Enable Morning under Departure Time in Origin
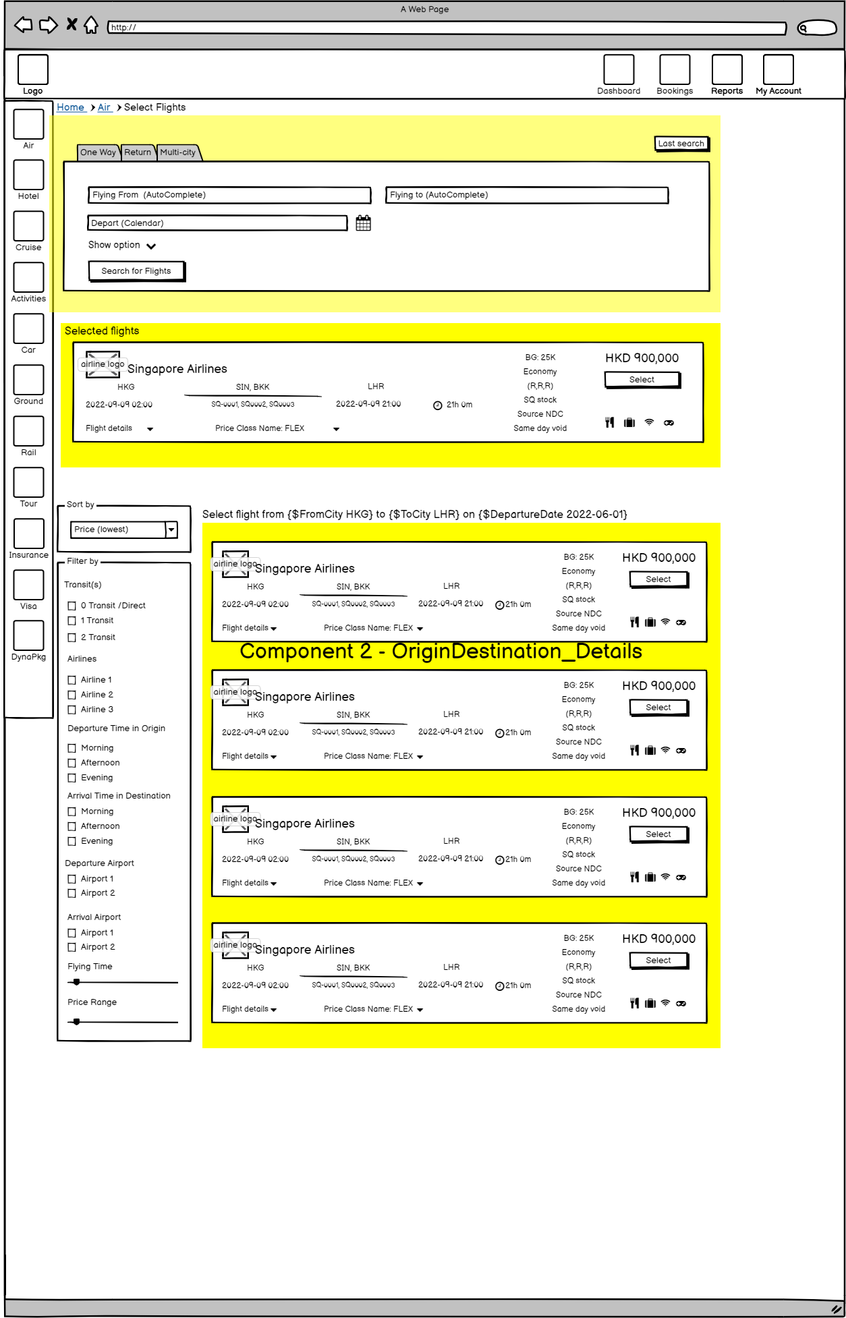This screenshot has height=1318, width=846. tap(72, 748)
